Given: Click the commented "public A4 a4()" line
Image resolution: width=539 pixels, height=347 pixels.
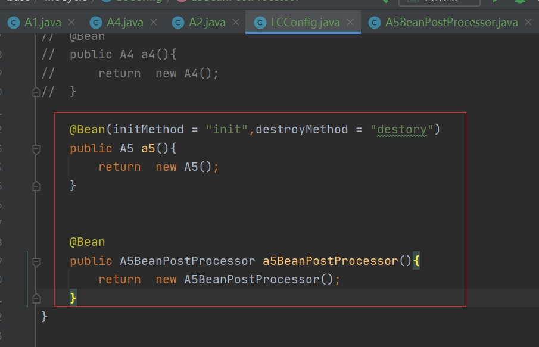Looking at the screenshot, I should [x=123, y=55].
